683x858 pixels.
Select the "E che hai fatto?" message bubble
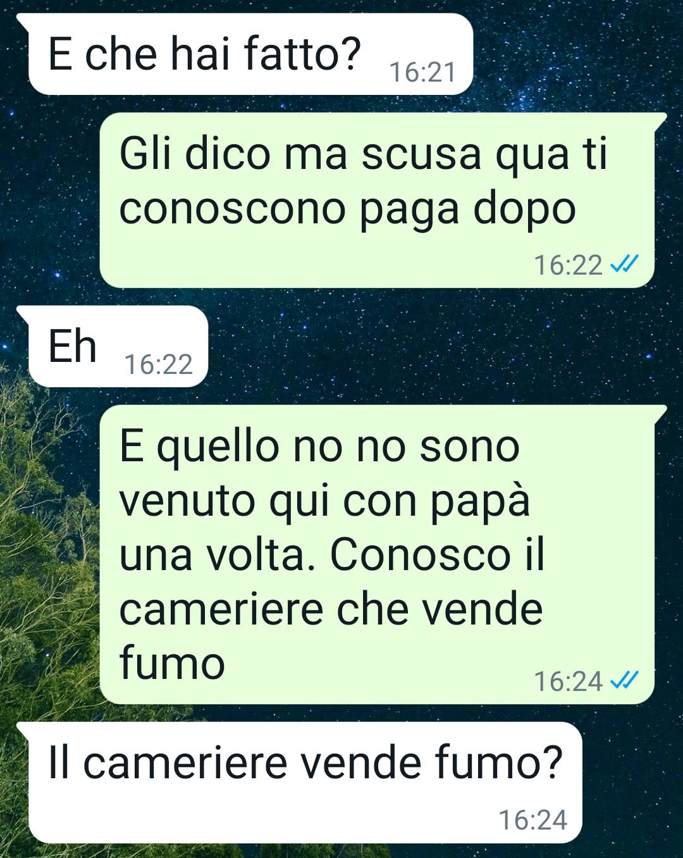(x=251, y=54)
